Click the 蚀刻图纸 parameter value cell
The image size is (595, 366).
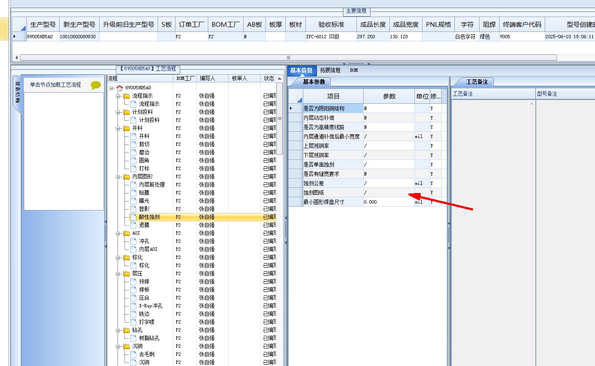pyautogui.click(x=389, y=193)
